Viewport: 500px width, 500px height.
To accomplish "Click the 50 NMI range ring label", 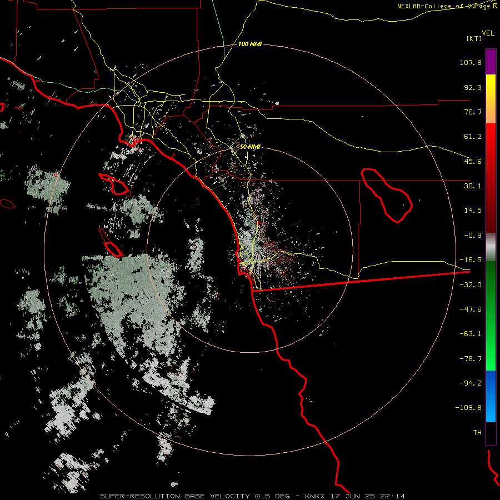I will click(x=250, y=147).
